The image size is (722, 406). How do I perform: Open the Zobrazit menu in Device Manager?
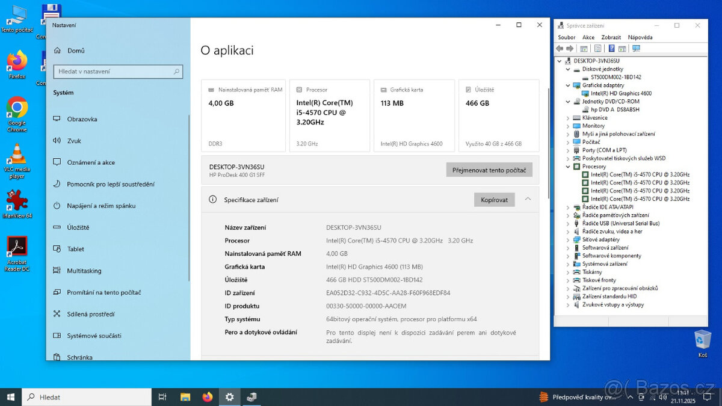tap(611, 37)
